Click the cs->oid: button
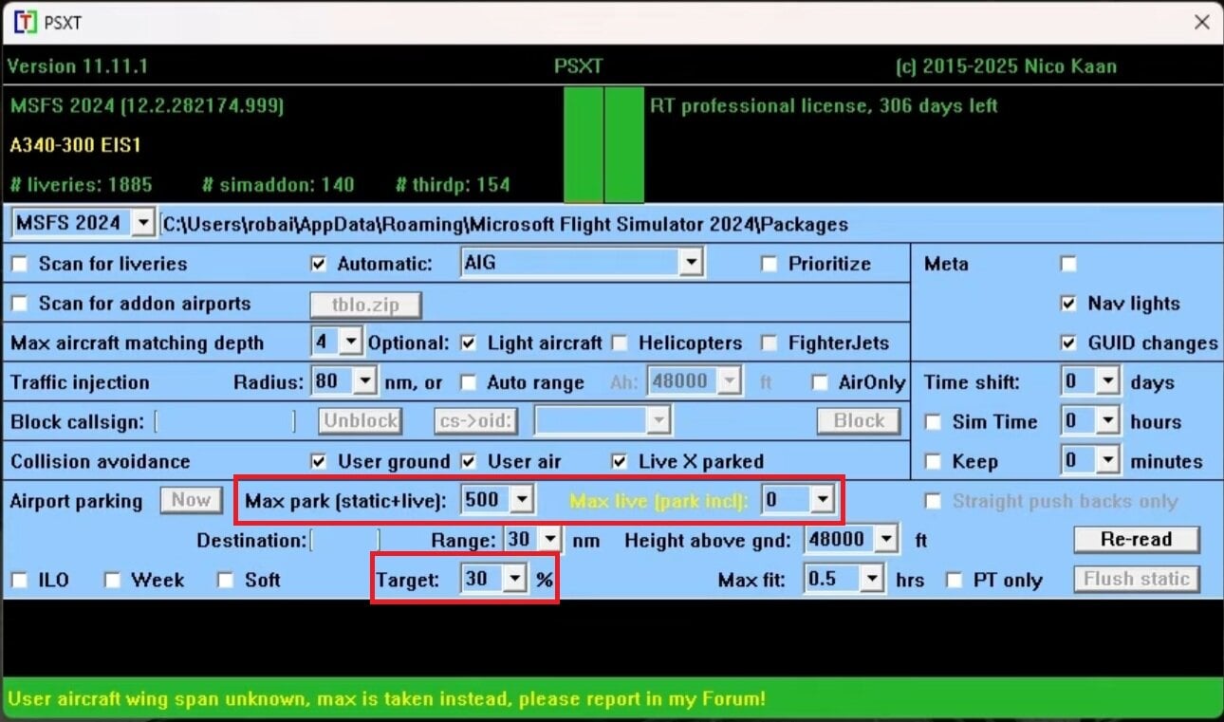 click(477, 421)
